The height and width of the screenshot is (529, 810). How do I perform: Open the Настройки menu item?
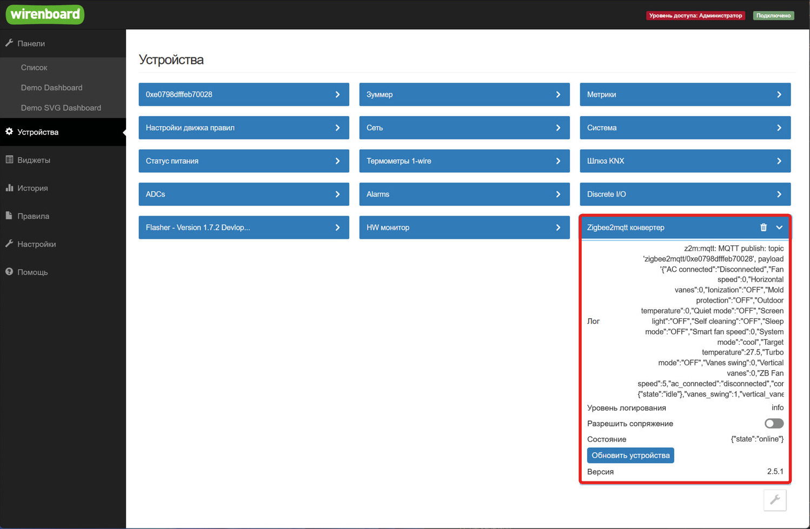[x=36, y=244]
